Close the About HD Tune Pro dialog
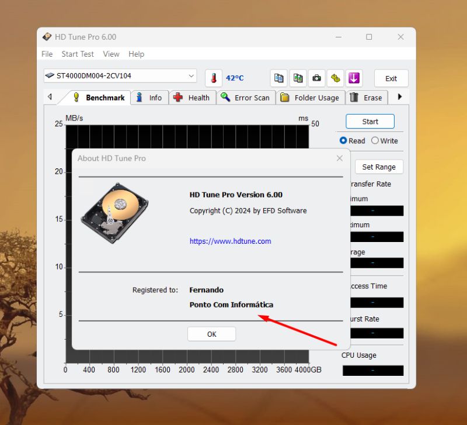The height and width of the screenshot is (425, 467). [340, 158]
